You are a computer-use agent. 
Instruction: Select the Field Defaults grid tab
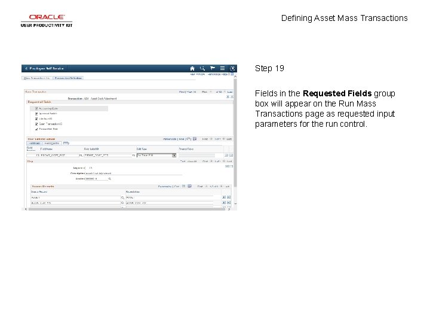pyautogui.click(x=52, y=144)
